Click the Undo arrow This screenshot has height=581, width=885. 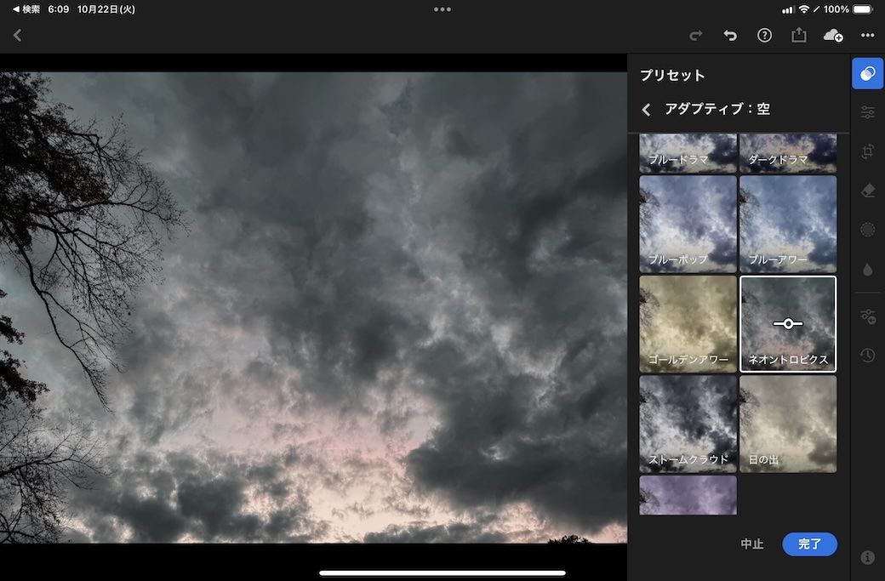(730, 35)
